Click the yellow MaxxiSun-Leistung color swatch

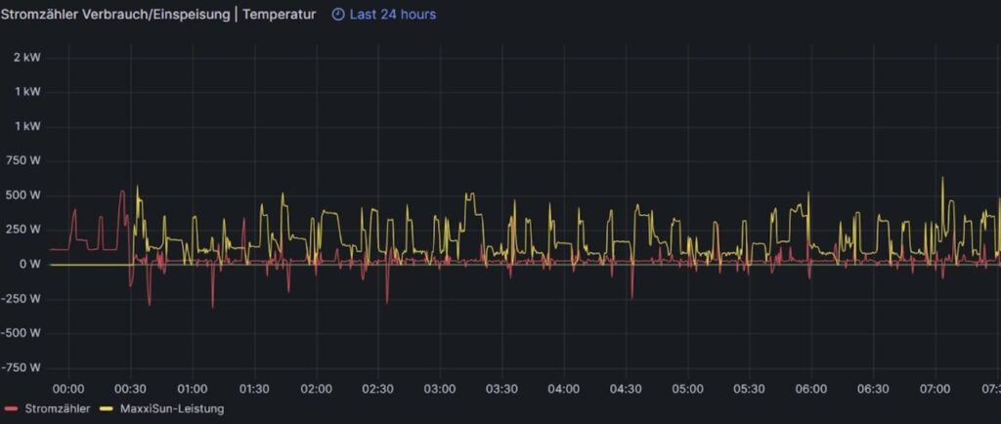[x=107, y=408]
